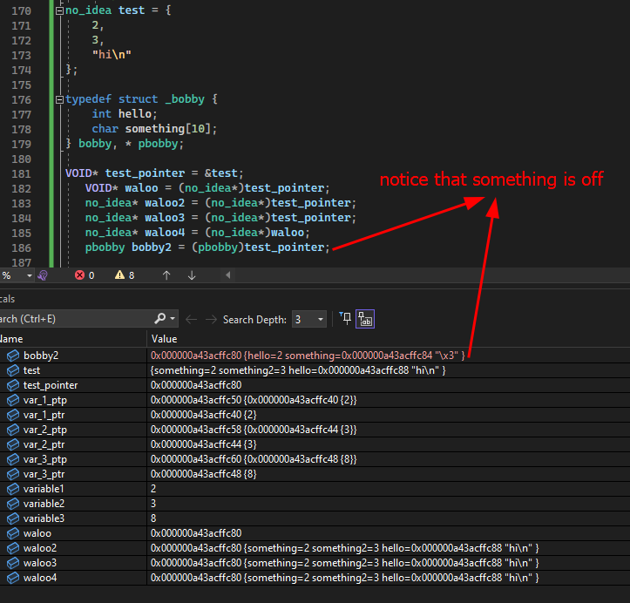Click pbobby on line 186
This screenshot has width=630, height=603.
tap(105, 247)
